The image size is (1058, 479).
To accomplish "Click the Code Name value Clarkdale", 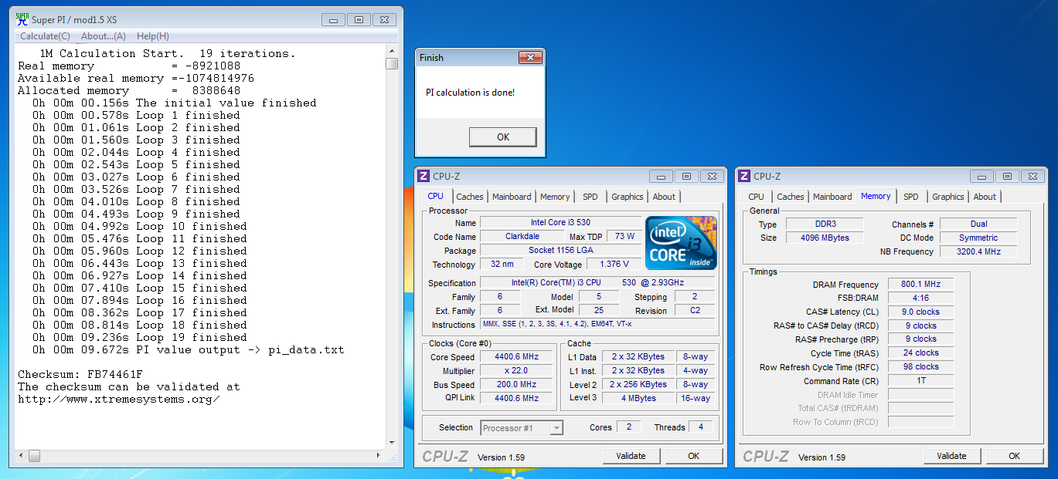I will [x=523, y=236].
